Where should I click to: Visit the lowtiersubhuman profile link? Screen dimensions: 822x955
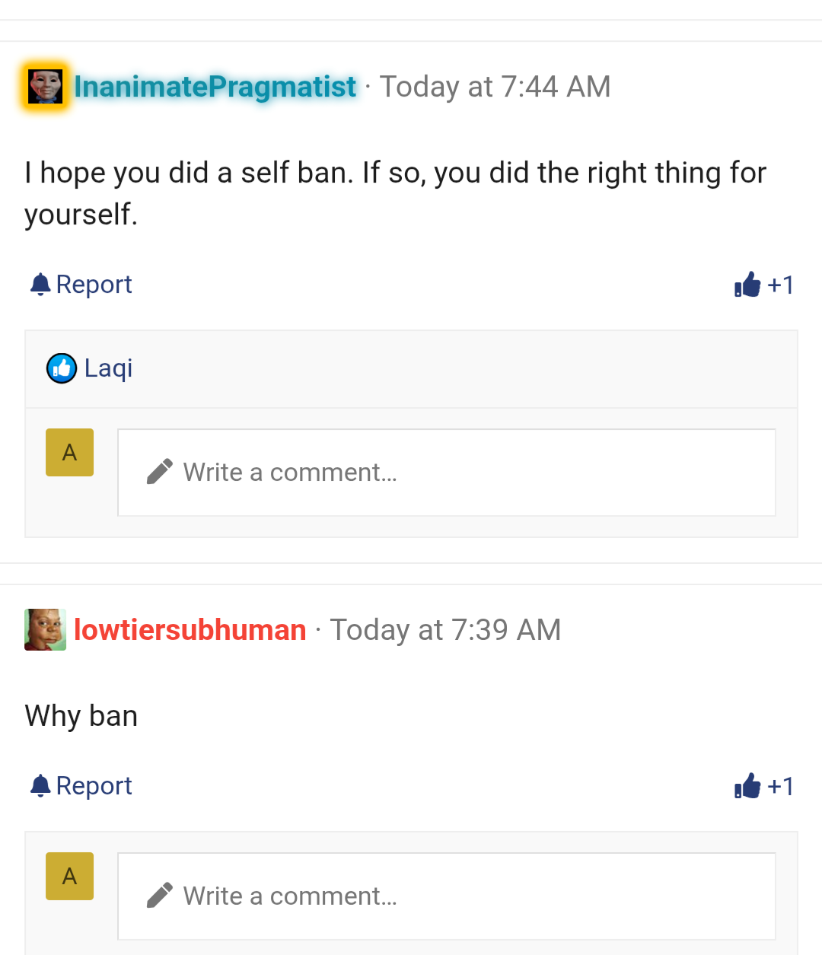pyautogui.click(x=190, y=630)
